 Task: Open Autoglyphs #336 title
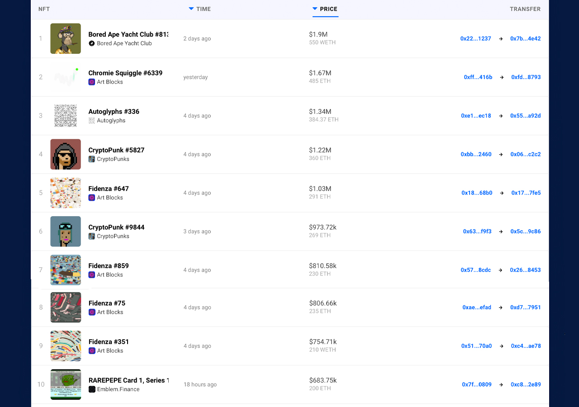pos(114,111)
